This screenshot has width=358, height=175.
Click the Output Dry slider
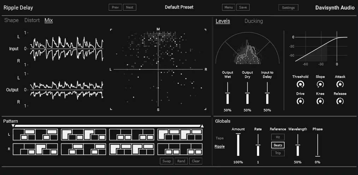click(x=247, y=93)
